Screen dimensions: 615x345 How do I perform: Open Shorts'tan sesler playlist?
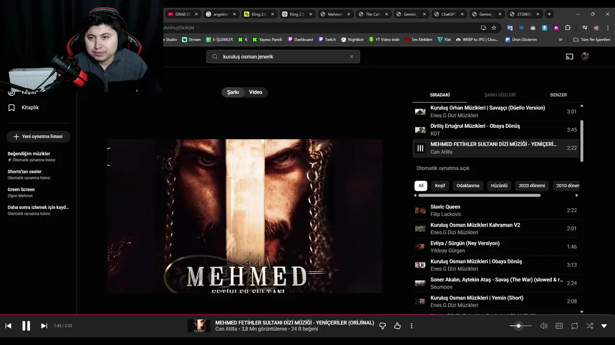pyautogui.click(x=38, y=174)
